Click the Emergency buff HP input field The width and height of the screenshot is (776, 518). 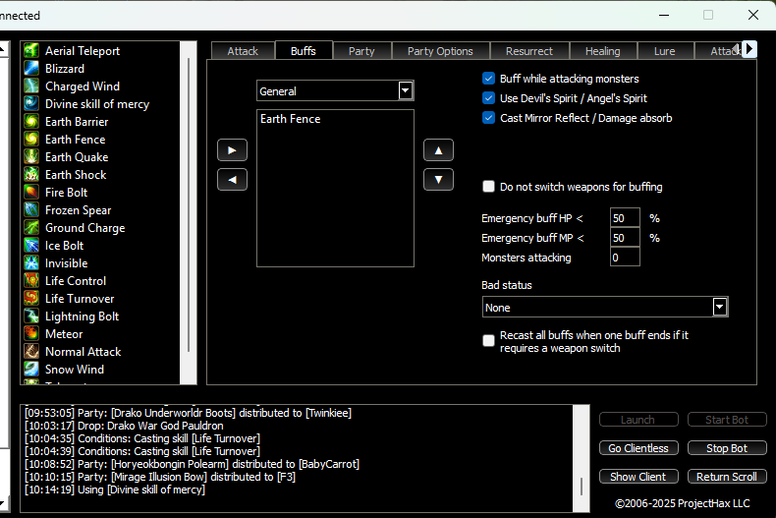pyautogui.click(x=624, y=217)
